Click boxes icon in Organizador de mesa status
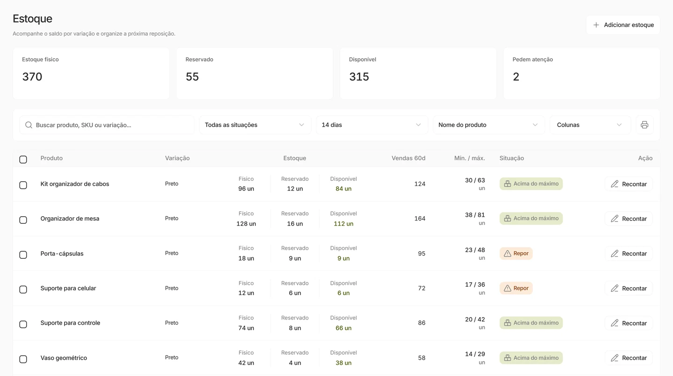This screenshot has height=376, width=673. [507, 218]
